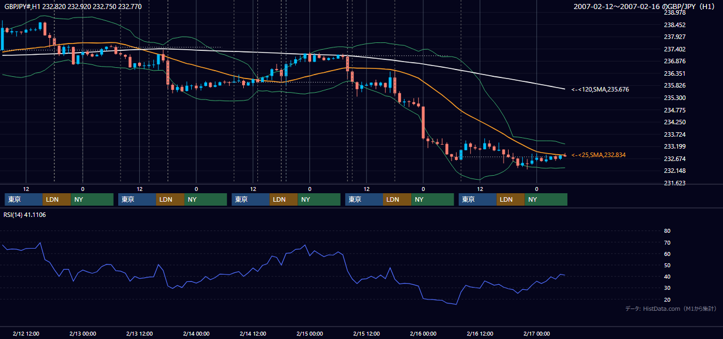Screen dimensions: 723x339
Task: Select the 2/15 12:00 time axis label
Action: click(367, 333)
